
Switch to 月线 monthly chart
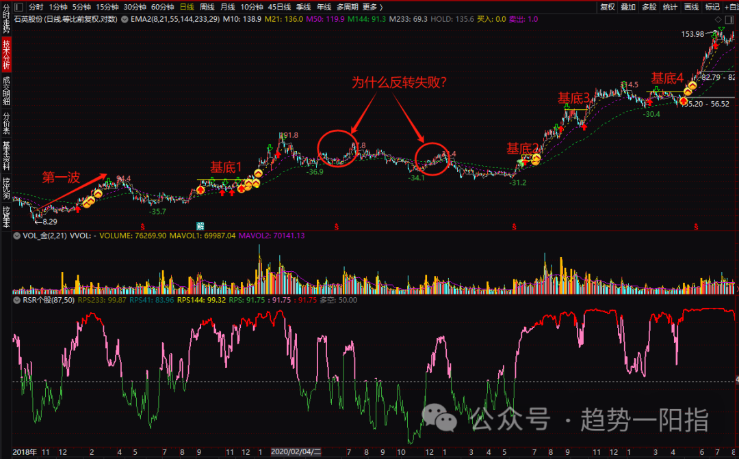[228, 7]
